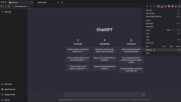Image resolution: width=181 pixels, height=102 pixels.
Task: Click the green extension icon
Action: 158,6
